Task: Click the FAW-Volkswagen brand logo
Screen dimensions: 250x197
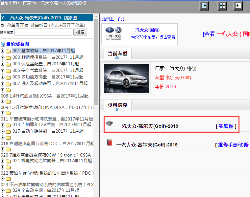Action: [x=113, y=33]
